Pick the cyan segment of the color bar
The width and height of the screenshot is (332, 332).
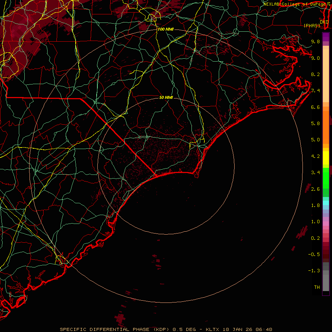coord(326,203)
